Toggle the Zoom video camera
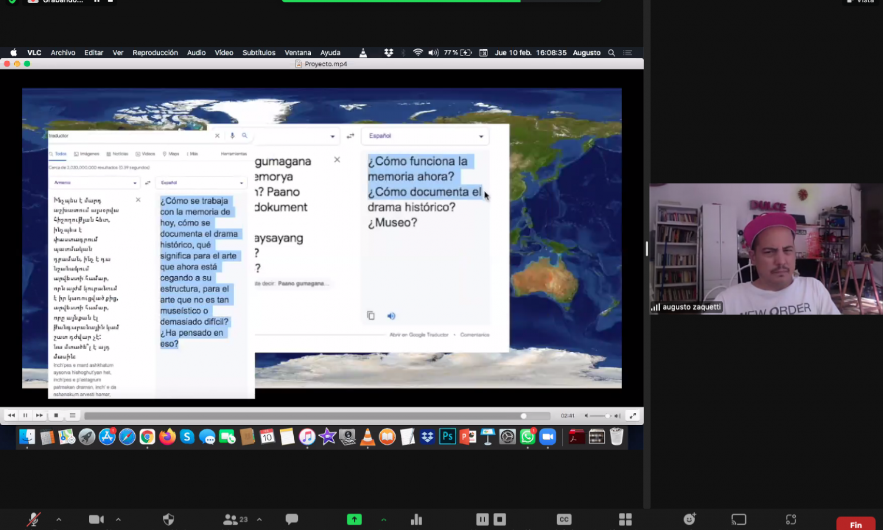Screen dimensions: 883x530 click(x=96, y=519)
